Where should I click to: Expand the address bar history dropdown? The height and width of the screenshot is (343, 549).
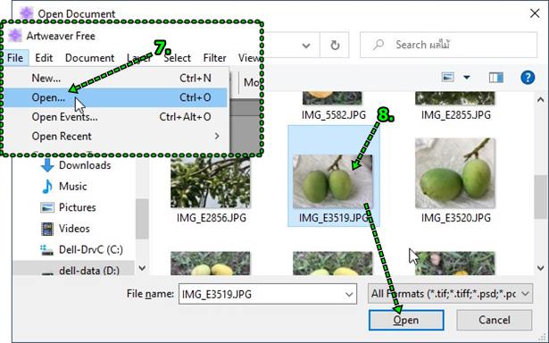306,46
